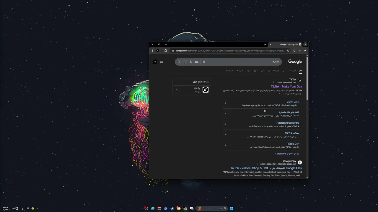Click the Google search magnifier icon
The image size is (378, 212).
coord(179,62)
